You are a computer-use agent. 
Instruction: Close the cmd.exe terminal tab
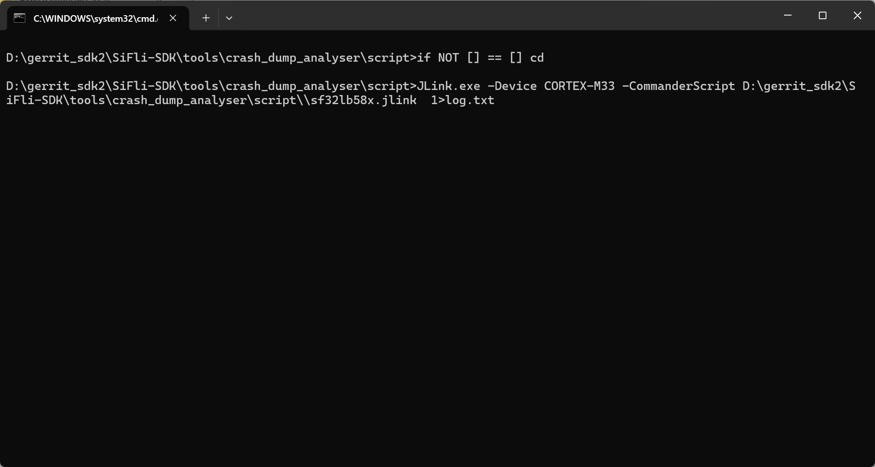click(x=173, y=18)
